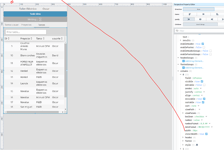This screenshot has width=224, height=150.
Task: Toggle the enableHeaderGroups checkbox
Action: coord(210,51)
